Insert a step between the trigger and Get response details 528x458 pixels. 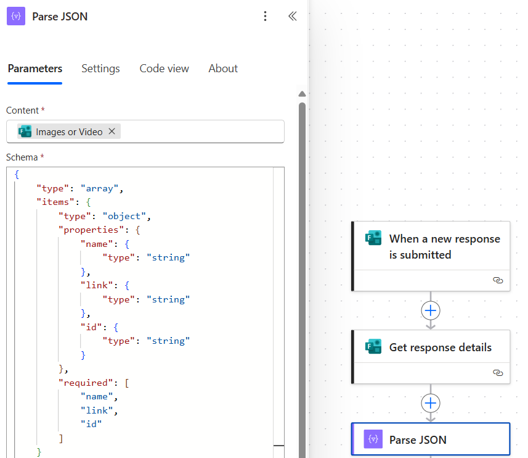click(x=430, y=310)
